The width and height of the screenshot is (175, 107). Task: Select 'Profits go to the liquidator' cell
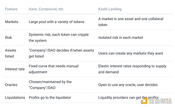point(50,97)
